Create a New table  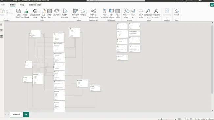point(118,13)
